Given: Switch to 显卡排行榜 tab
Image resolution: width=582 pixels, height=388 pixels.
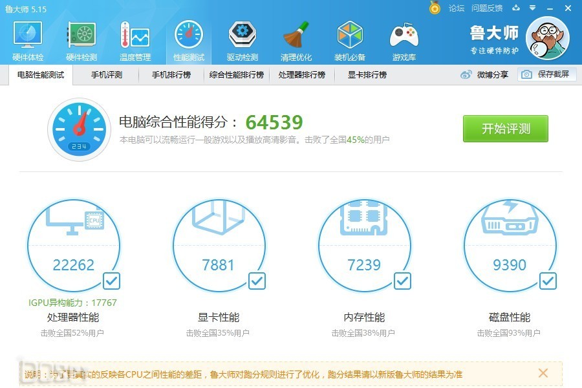Looking at the screenshot, I should pyautogui.click(x=367, y=75).
